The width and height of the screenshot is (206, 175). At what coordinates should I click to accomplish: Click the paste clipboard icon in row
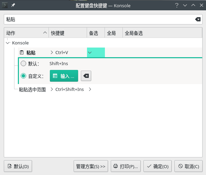22,52
